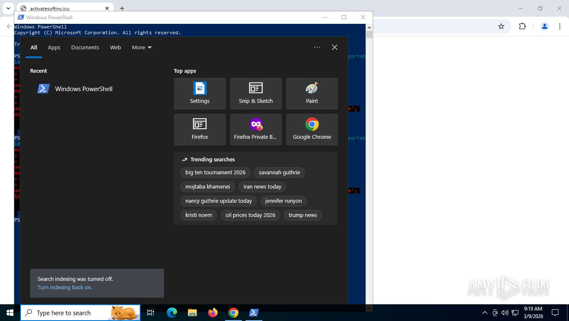Search trending 'mojtaba khamenei'
The image size is (569, 321).
[208, 187]
